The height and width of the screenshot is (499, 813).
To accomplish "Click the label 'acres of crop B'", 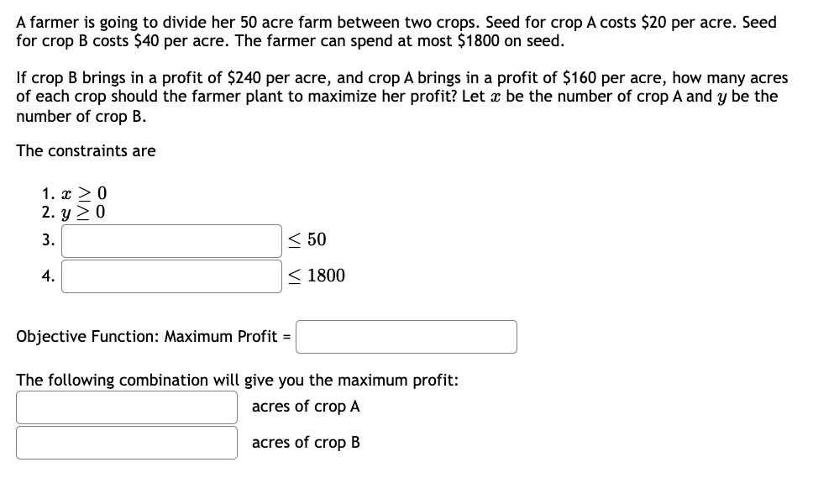I will tap(304, 442).
